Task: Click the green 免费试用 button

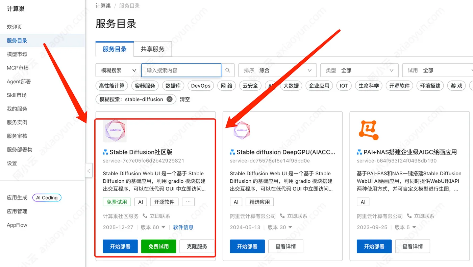Action: pos(158,246)
